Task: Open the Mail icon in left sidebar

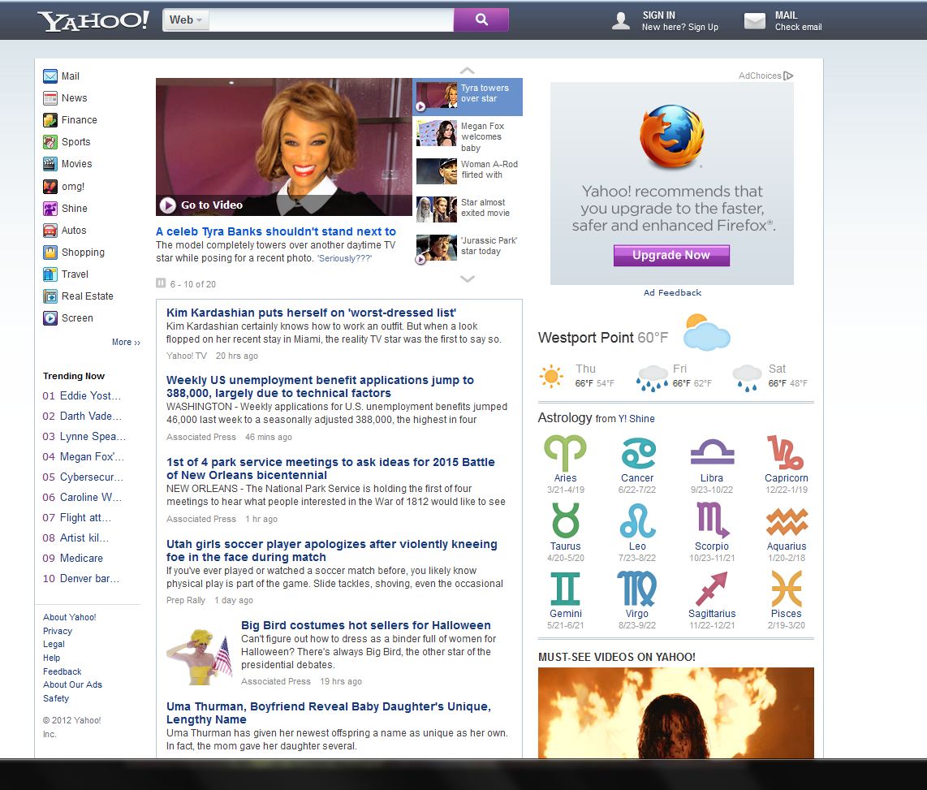Action: click(x=50, y=76)
